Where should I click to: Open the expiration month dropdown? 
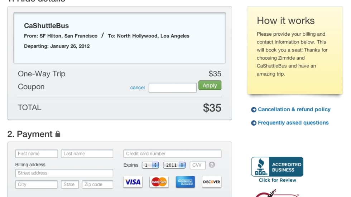(x=150, y=165)
